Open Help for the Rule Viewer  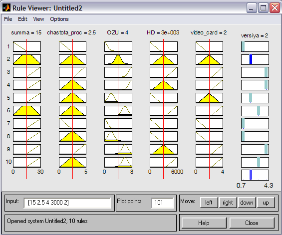click(204, 223)
